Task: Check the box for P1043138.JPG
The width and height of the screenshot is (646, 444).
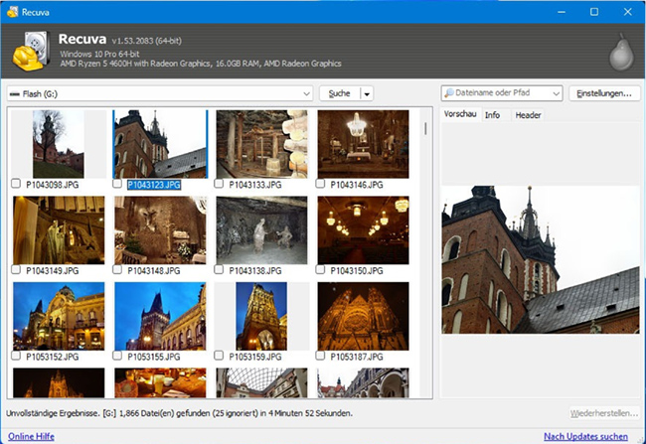Action: click(219, 269)
